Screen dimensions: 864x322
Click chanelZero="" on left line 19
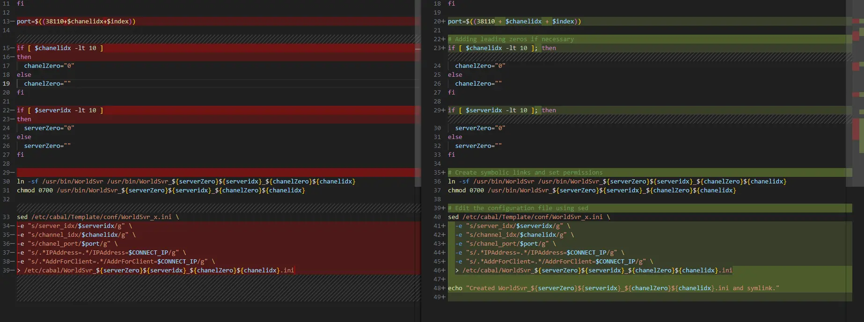(47, 83)
